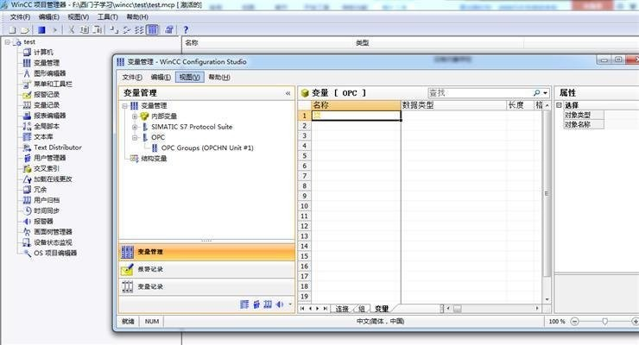Open 文件(F) menu in WinCC Explorer
This screenshot has height=345, width=639.
click(x=20, y=16)
